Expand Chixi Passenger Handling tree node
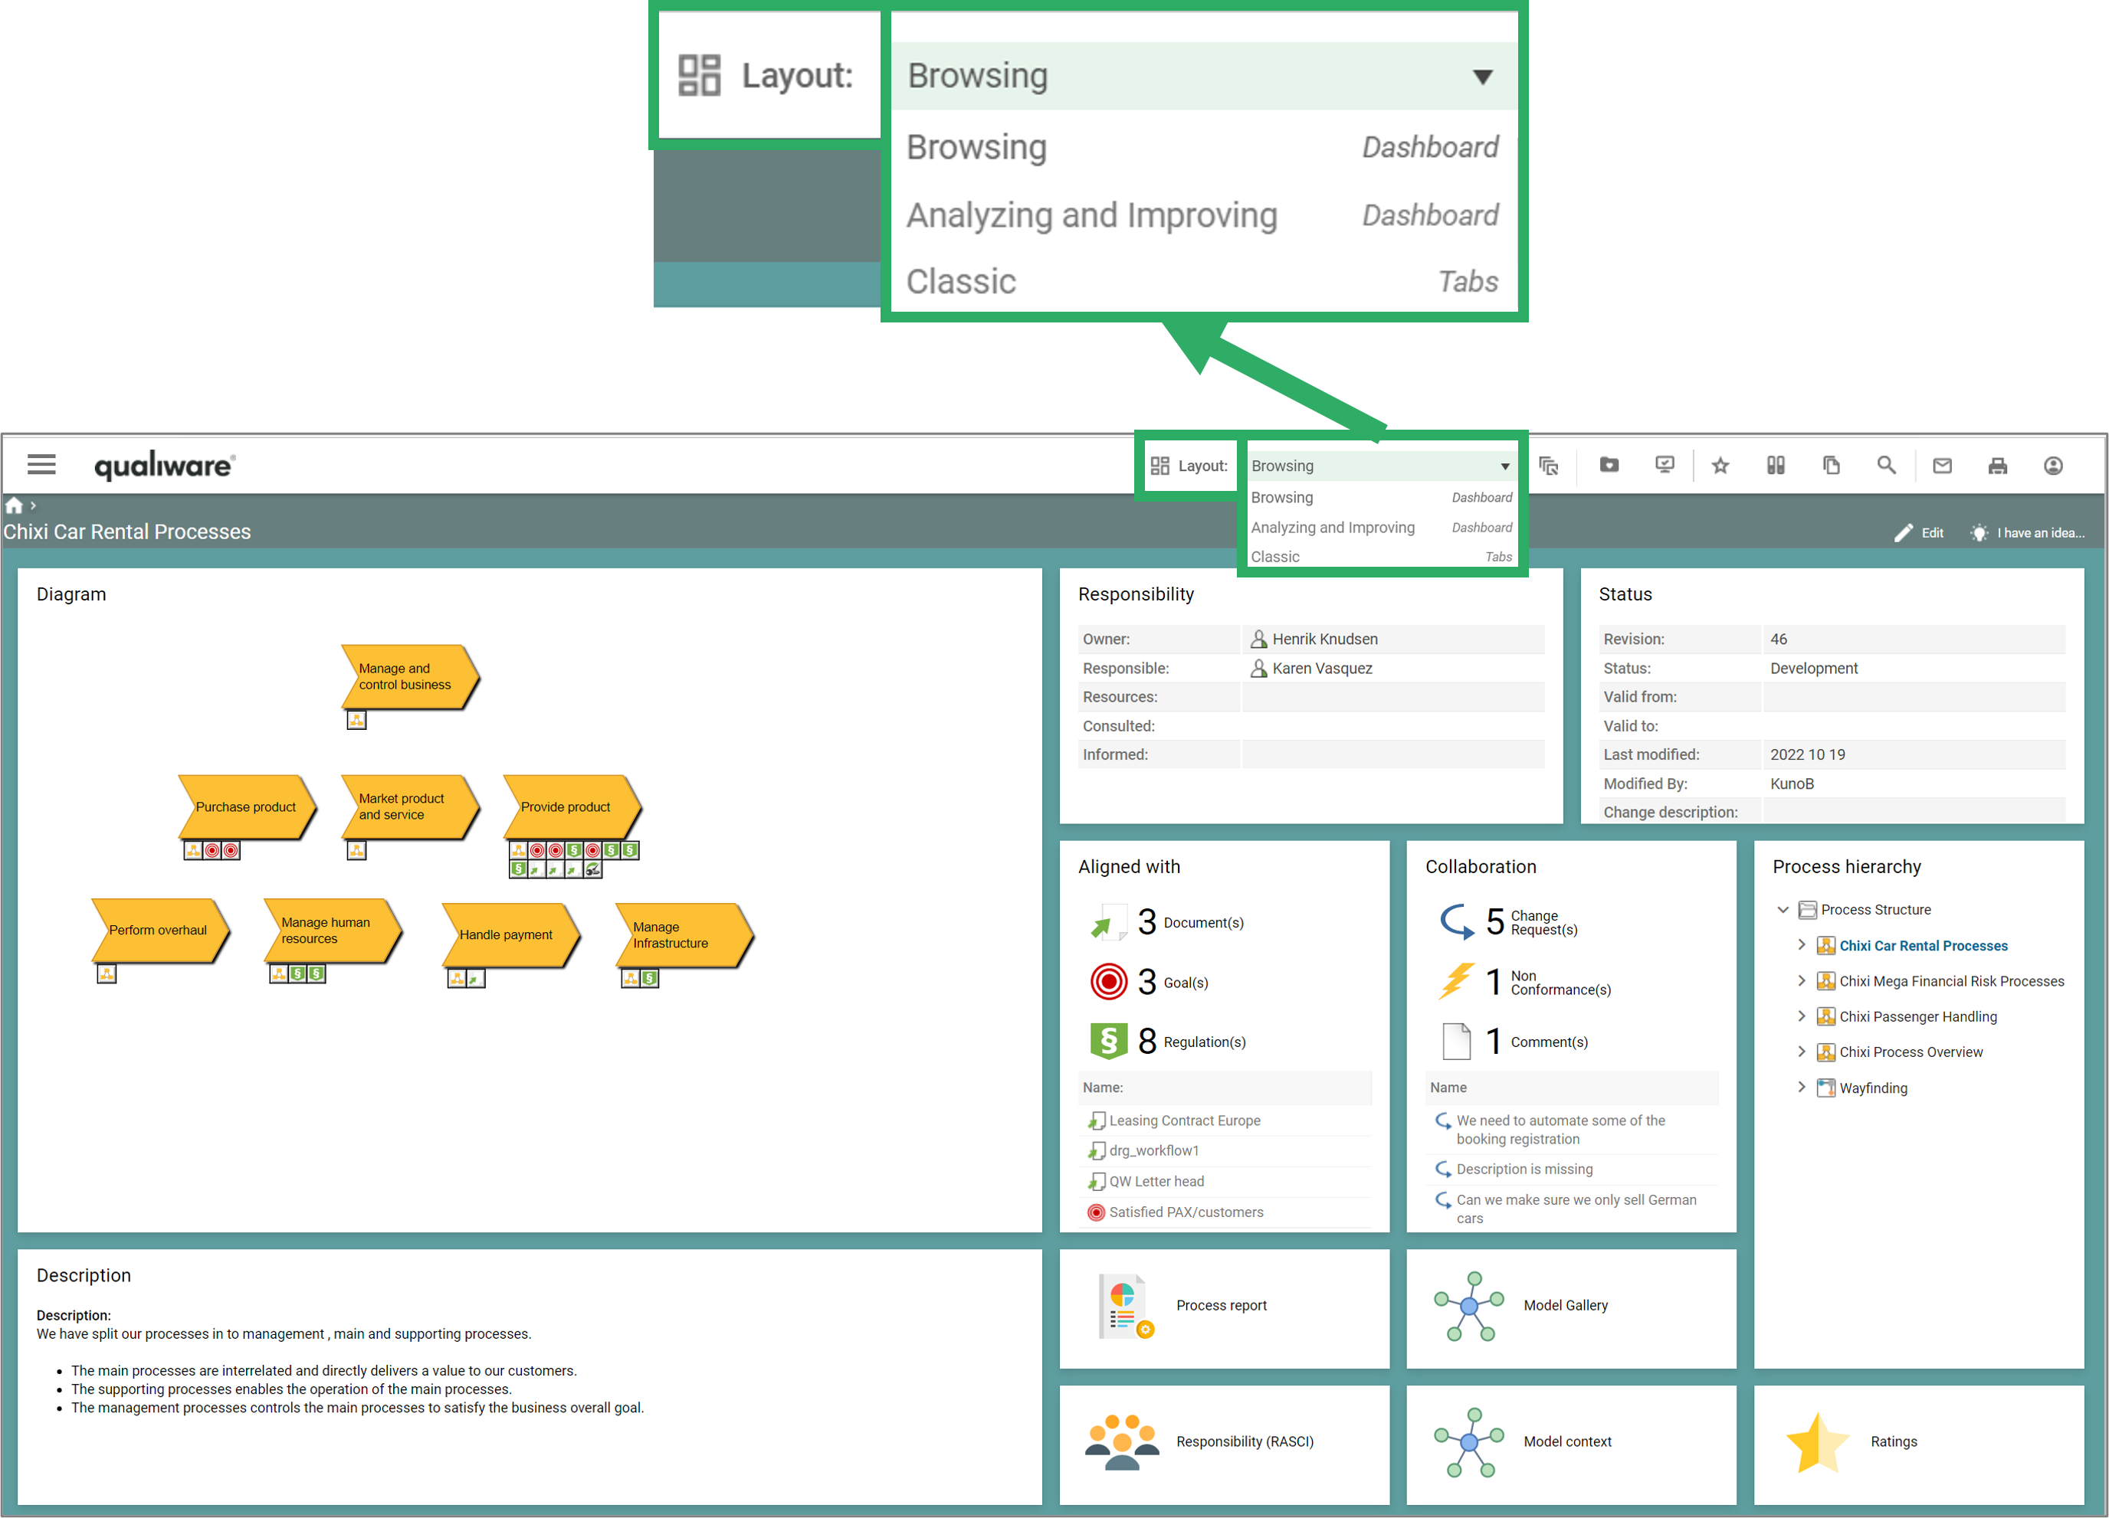This screenshot has height=1518, width=2109. 1801,1016
